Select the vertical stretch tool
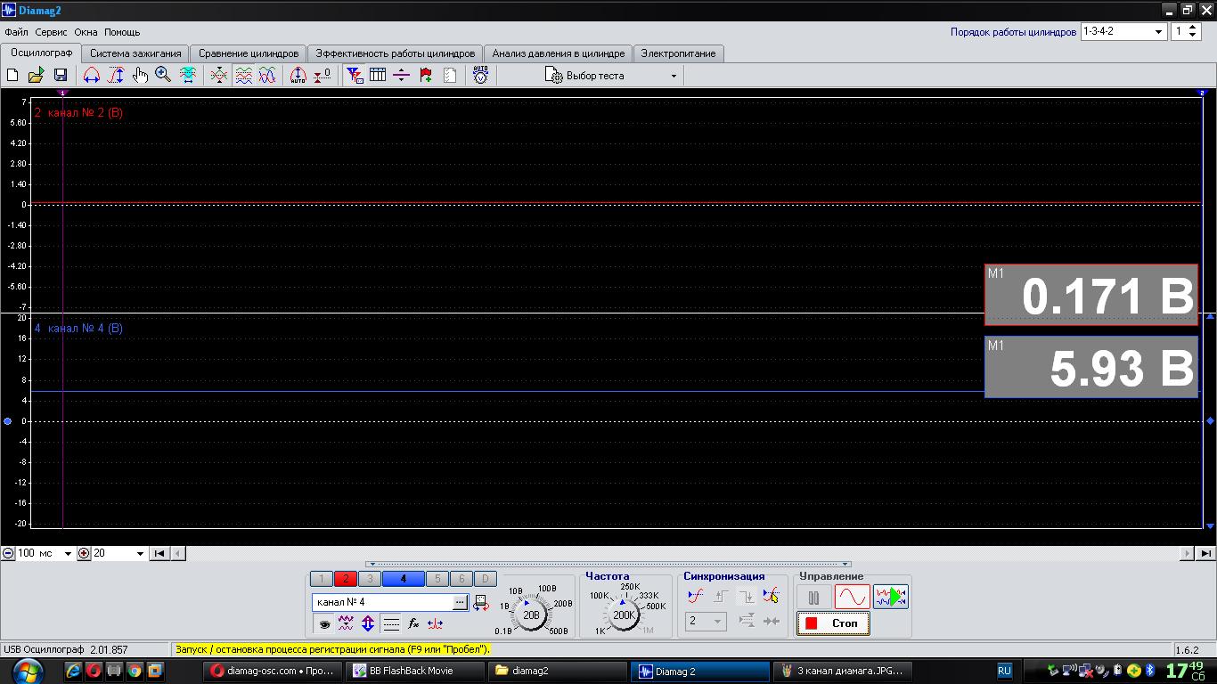Screen dimensions: 1217x684 pos(116,76)
